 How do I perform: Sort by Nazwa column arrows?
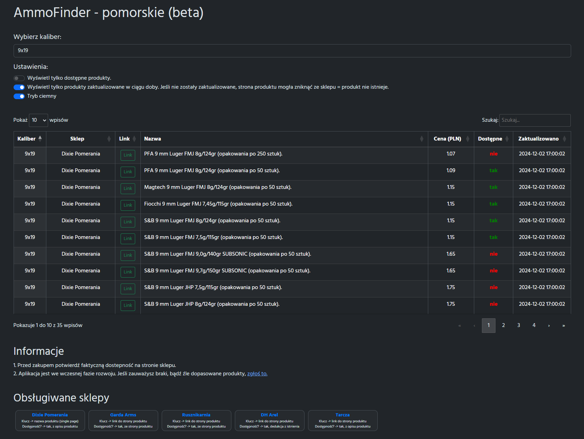[x=422, y=139]
